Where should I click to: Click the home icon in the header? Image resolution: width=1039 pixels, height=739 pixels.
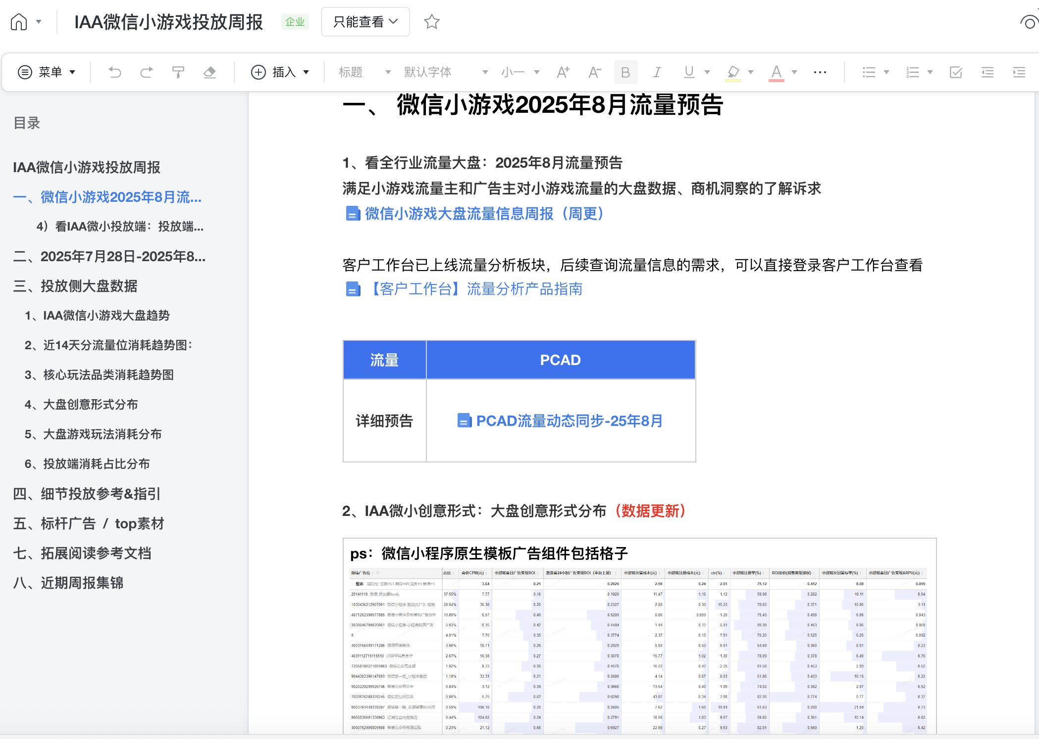click(x=19, y=22)
